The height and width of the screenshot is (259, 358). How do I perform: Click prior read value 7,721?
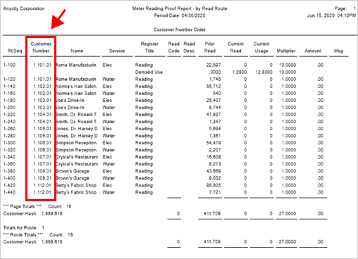pos(215,192)
